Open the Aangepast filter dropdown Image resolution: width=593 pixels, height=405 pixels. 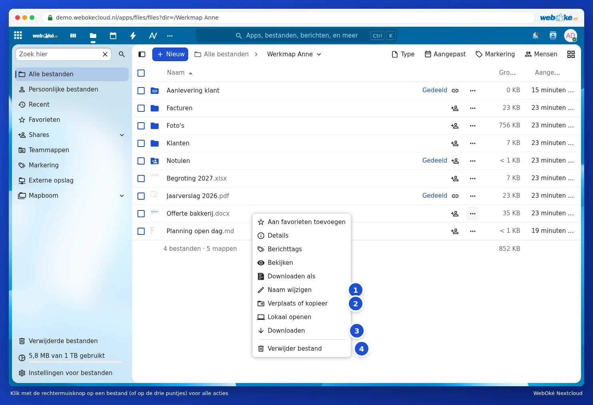point(445,54)
